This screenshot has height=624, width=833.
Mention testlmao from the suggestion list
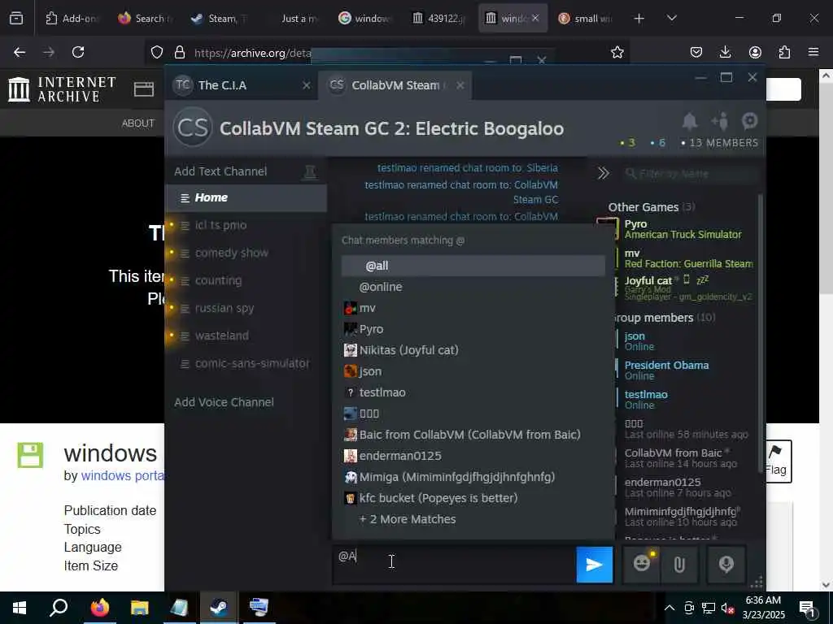pos(473,392)
